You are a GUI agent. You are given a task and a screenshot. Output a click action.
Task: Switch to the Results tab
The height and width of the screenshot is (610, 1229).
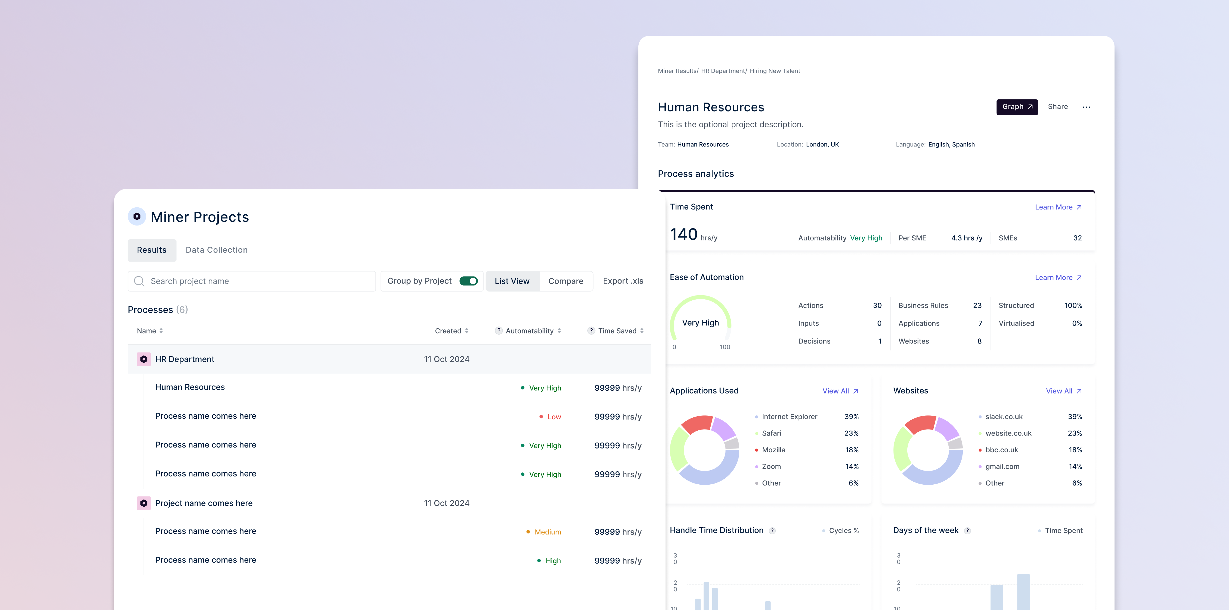click(x=152, y=250)
